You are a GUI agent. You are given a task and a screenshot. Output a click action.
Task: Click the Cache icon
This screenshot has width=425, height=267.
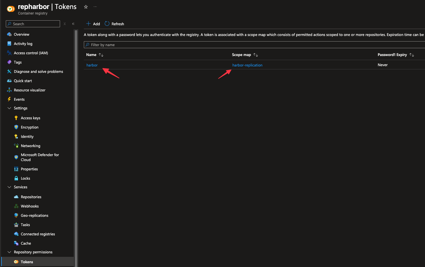coord(16,243)
